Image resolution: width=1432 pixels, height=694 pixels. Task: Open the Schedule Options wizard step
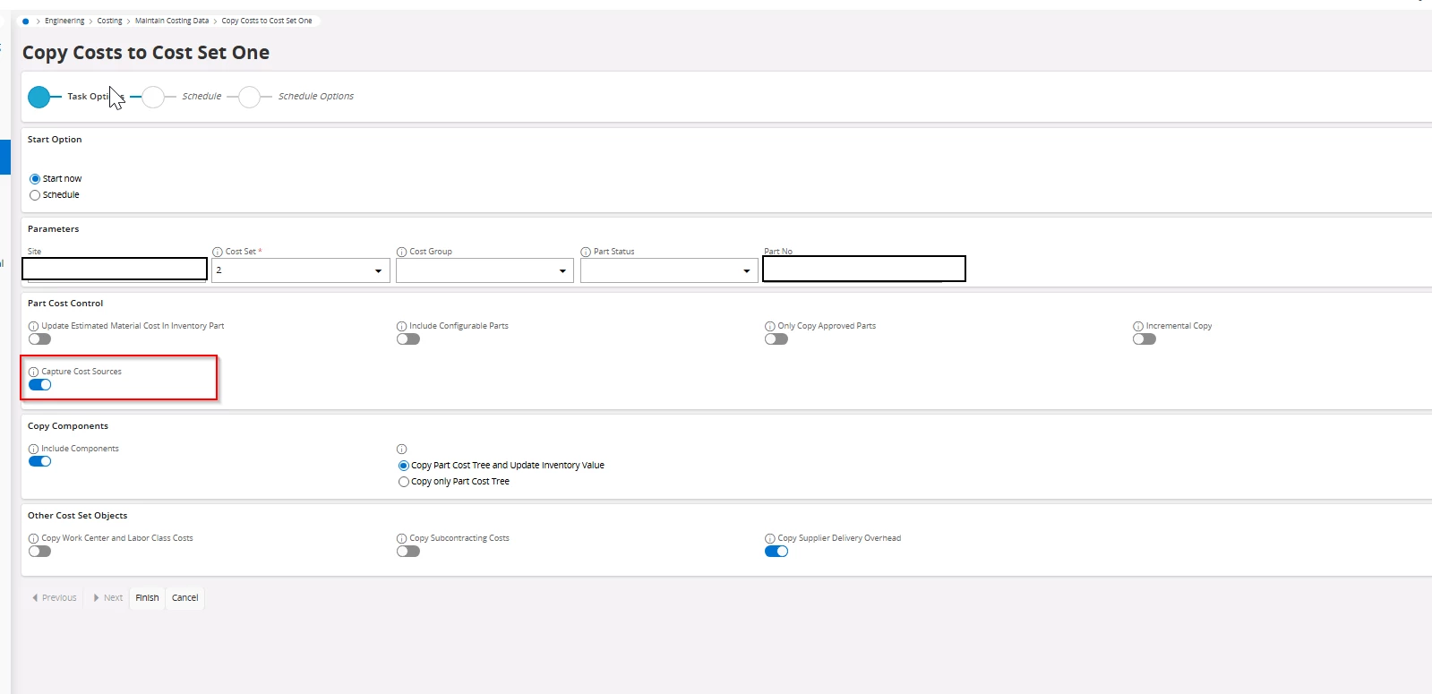249,97
